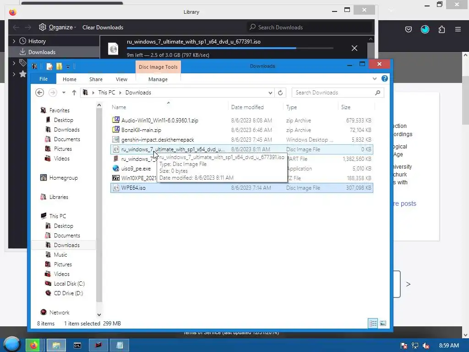Open command prompt from taskbar

(77, 346)
